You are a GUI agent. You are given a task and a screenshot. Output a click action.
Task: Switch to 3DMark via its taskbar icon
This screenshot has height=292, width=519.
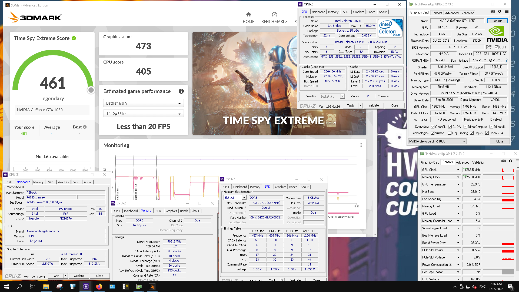pyautogui.click(x=152, y=287)
